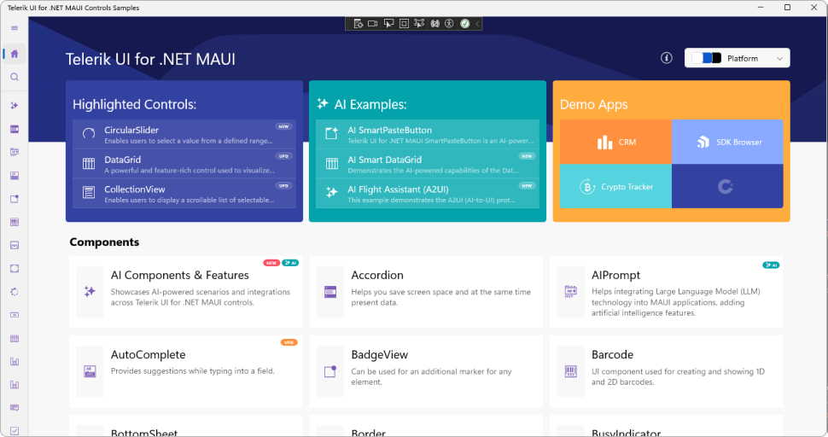The height and width of the screenshot is (437, 828).
Task: Click the sparkle icon beside AI Flight Assistant
Action: coord(331,193)
